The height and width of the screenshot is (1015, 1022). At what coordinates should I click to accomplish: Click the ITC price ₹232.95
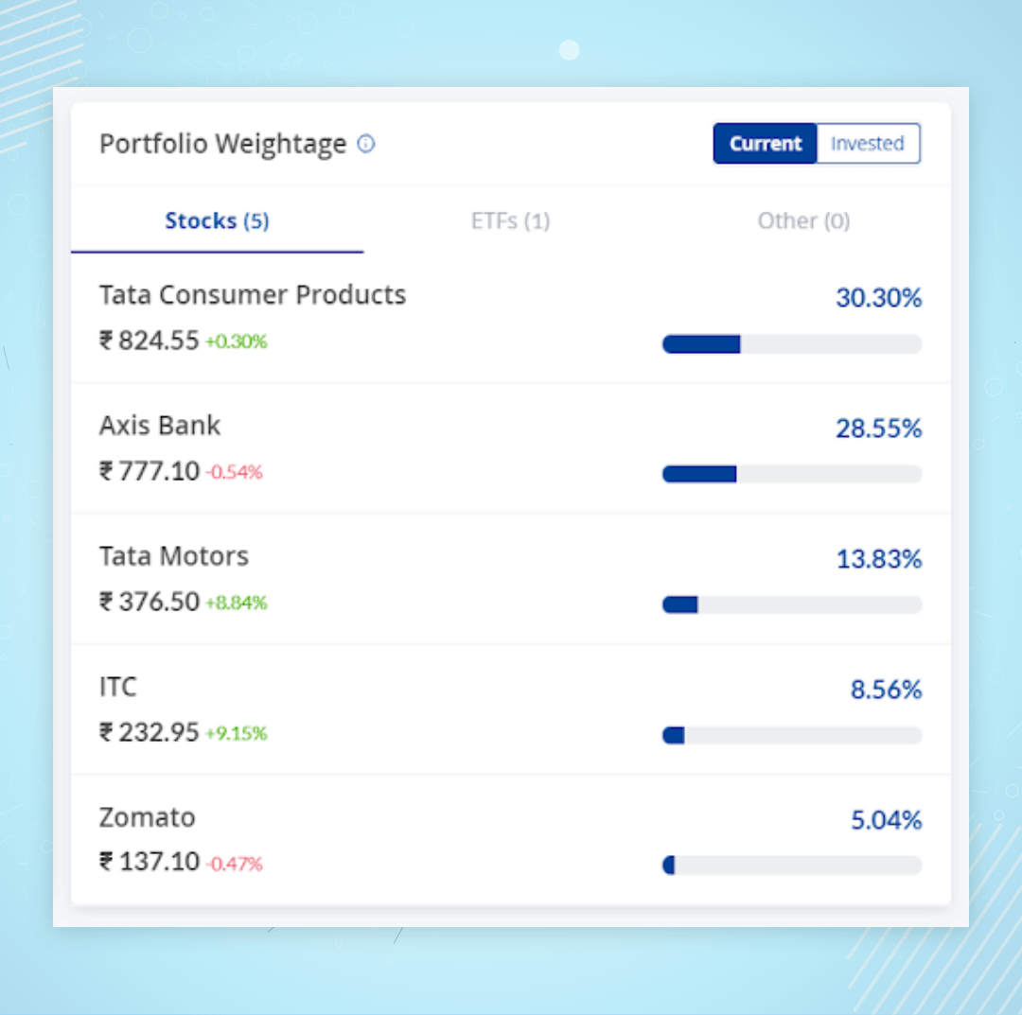(x=153, y=732)
